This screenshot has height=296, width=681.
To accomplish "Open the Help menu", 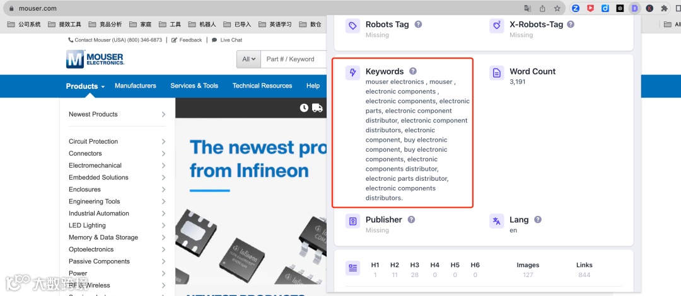I will (313, 86).
